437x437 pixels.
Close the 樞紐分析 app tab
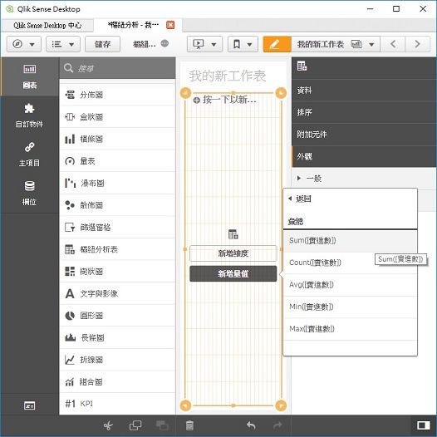(170, 25)
